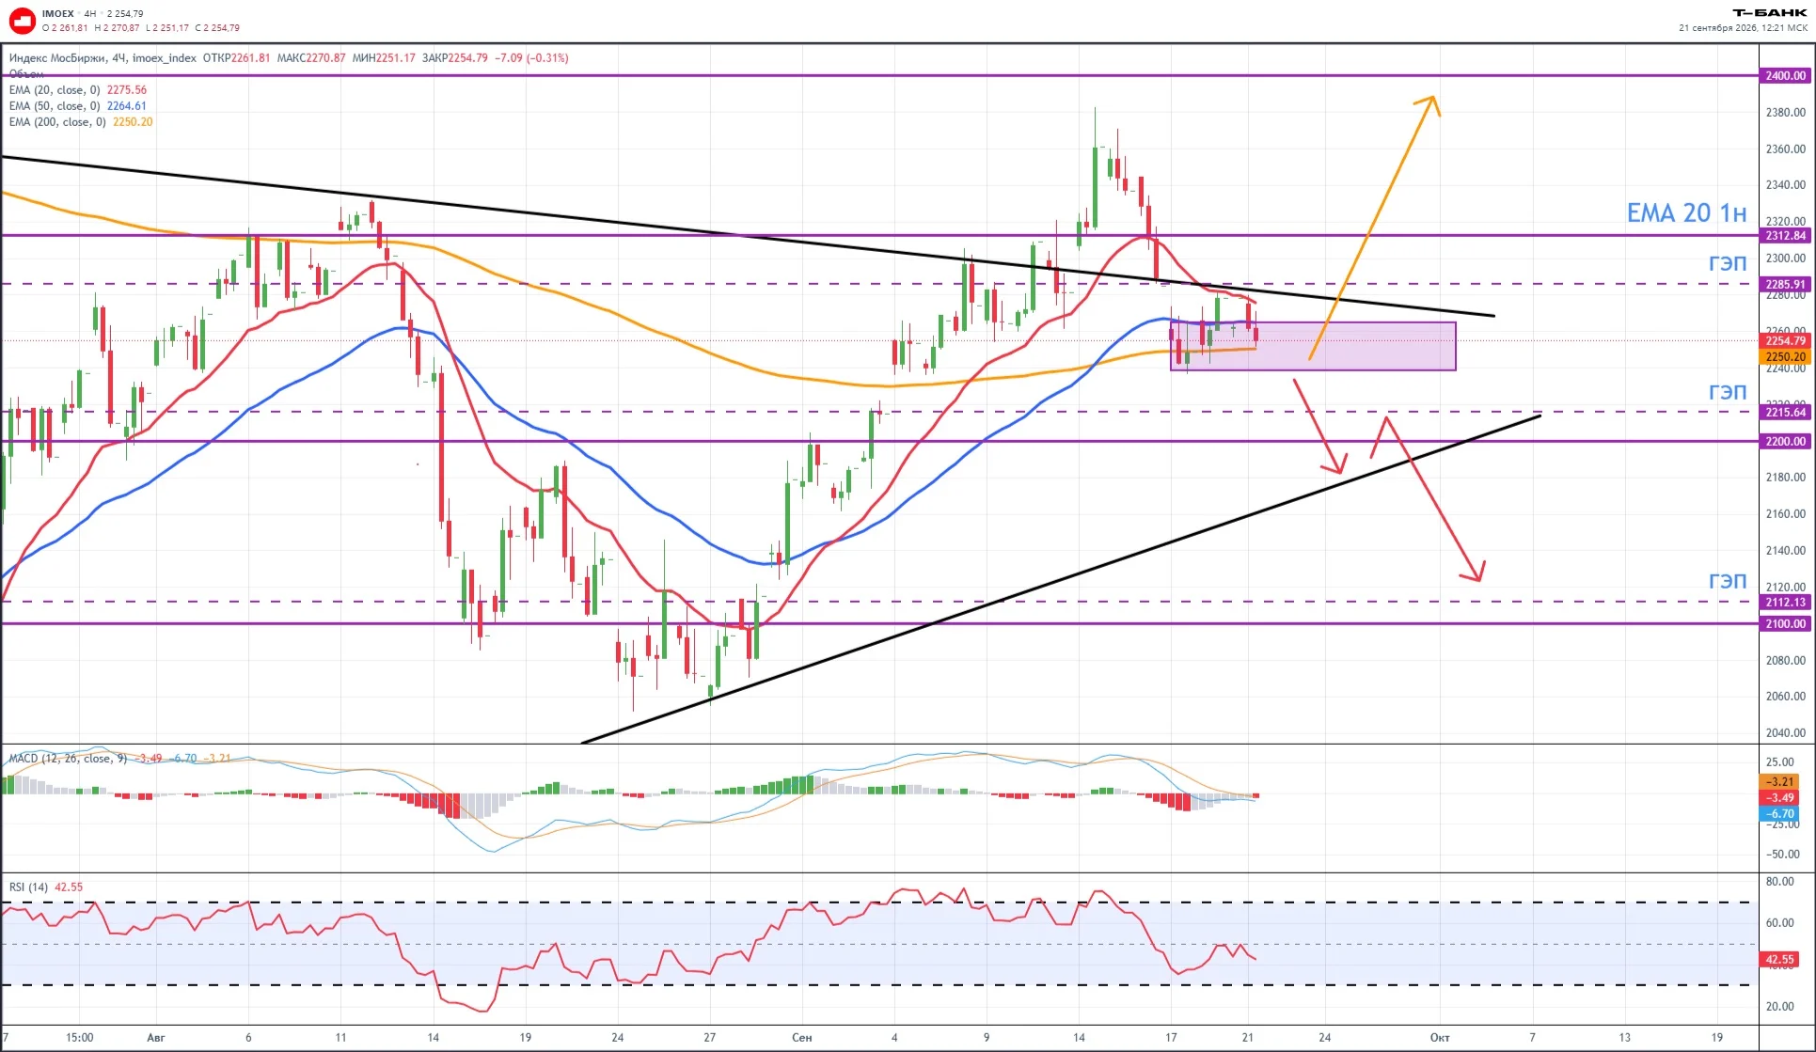
Task: Click the 'Сен' month label on time axis
Action: pos(802,1037)
